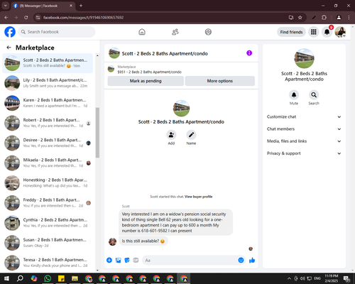Go back using the Marketplace back arrow
This screenshot has width=355, height=284.
[x=9, y=48]
